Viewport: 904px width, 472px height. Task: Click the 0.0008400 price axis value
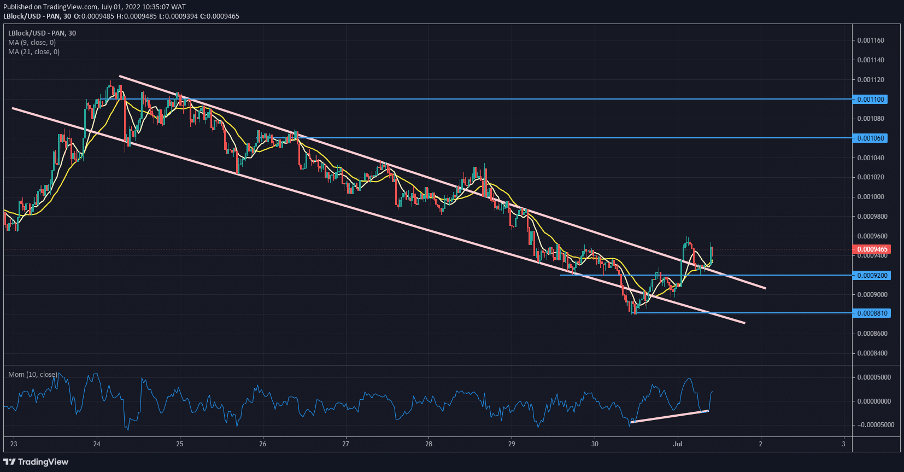coord(872,353)
